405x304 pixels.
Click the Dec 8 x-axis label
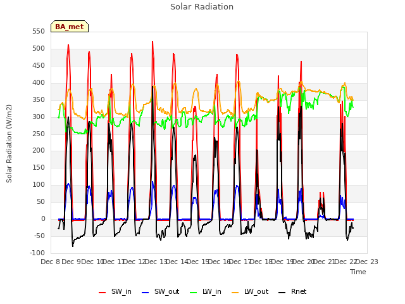point(51,262)
